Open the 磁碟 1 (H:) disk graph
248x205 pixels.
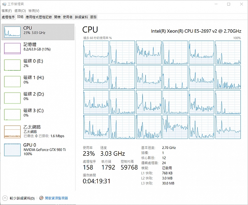pos(12,81)
